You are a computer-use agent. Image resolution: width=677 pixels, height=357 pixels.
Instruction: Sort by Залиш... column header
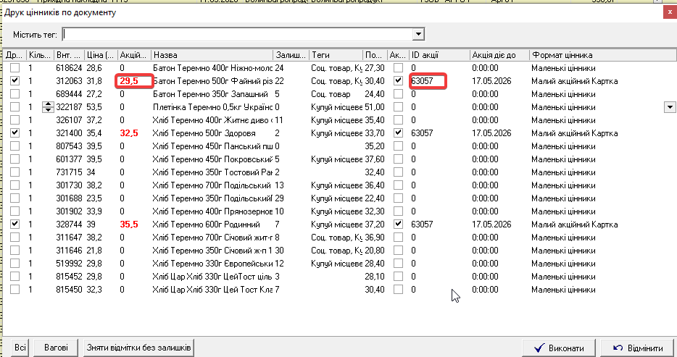click(291, 55)
